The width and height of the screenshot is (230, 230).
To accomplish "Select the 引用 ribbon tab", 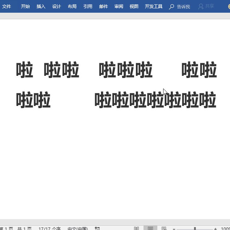I will [88, 6].
